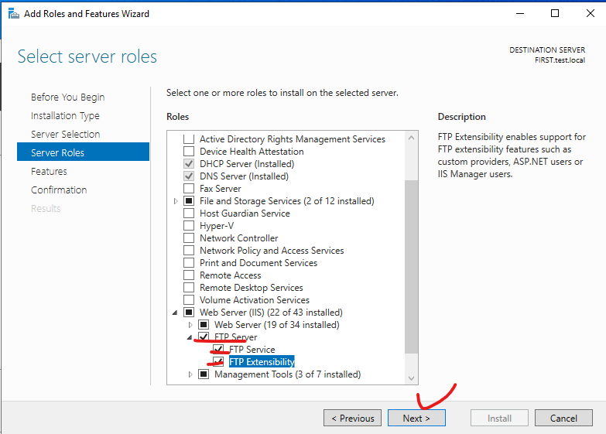This screenshot has height=434, width=606.
Task: Uncheck the FTP Server checkbox
Action: point(204,337)
